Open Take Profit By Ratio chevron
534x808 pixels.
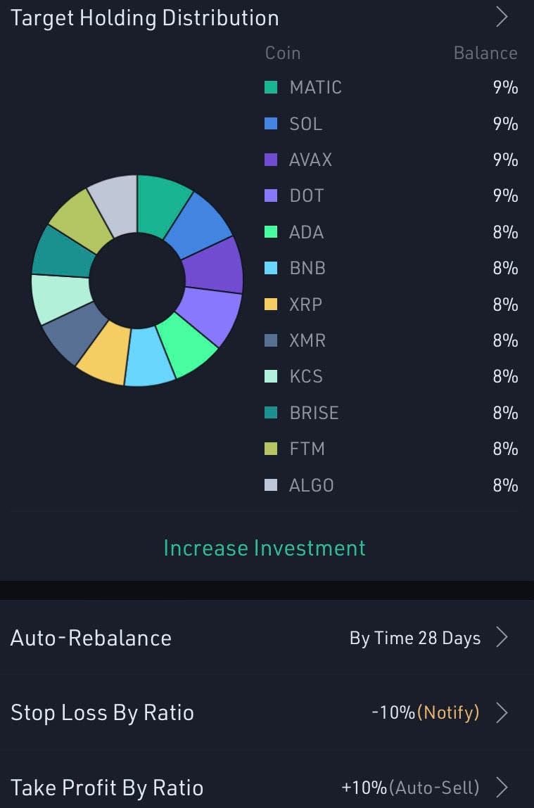click(502, 788)
